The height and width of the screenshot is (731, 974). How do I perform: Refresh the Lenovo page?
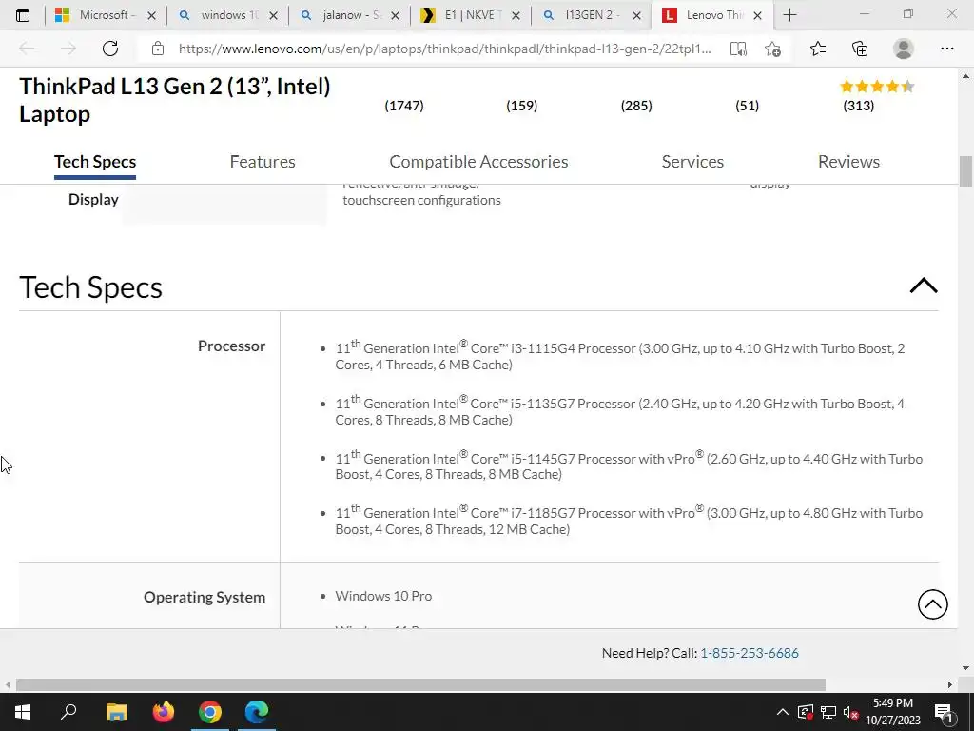coord(110,49)
